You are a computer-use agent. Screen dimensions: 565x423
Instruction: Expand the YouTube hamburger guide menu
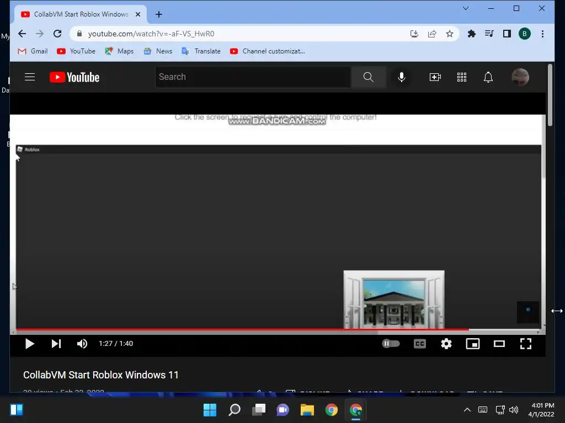pos(30,77)
